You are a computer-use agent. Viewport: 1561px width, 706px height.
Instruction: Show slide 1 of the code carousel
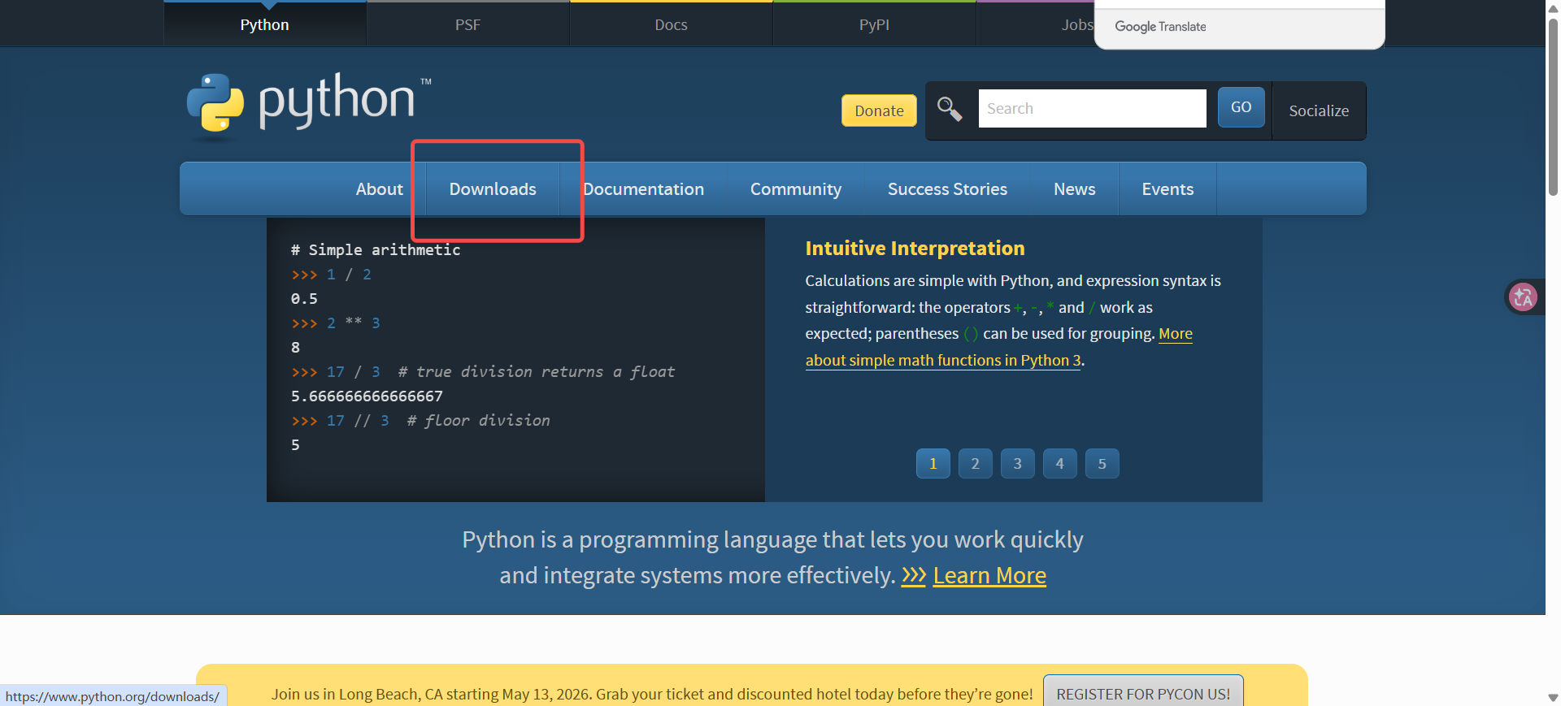click(933, 464)
